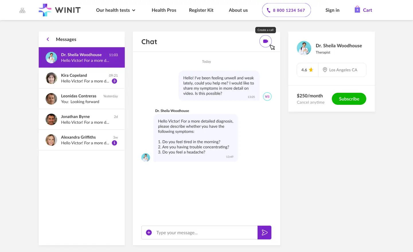
Task: Open the About us page
Action: click(x=238, y=10)
